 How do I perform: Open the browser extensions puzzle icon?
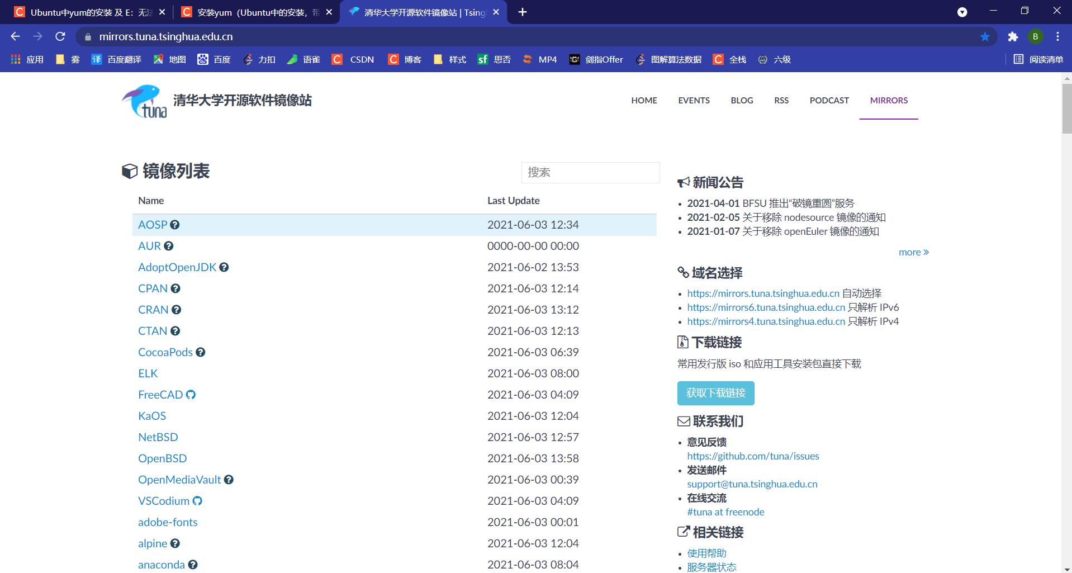coord(1013,36)
